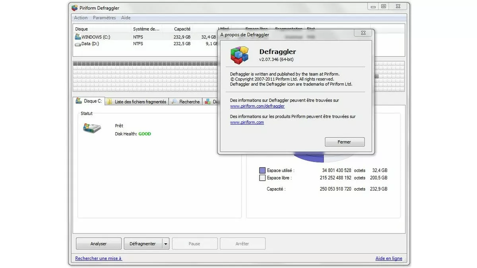Open the Défragmenter dropdown arrow
This screenshot has height=268, width=477.
click(165, 243)
